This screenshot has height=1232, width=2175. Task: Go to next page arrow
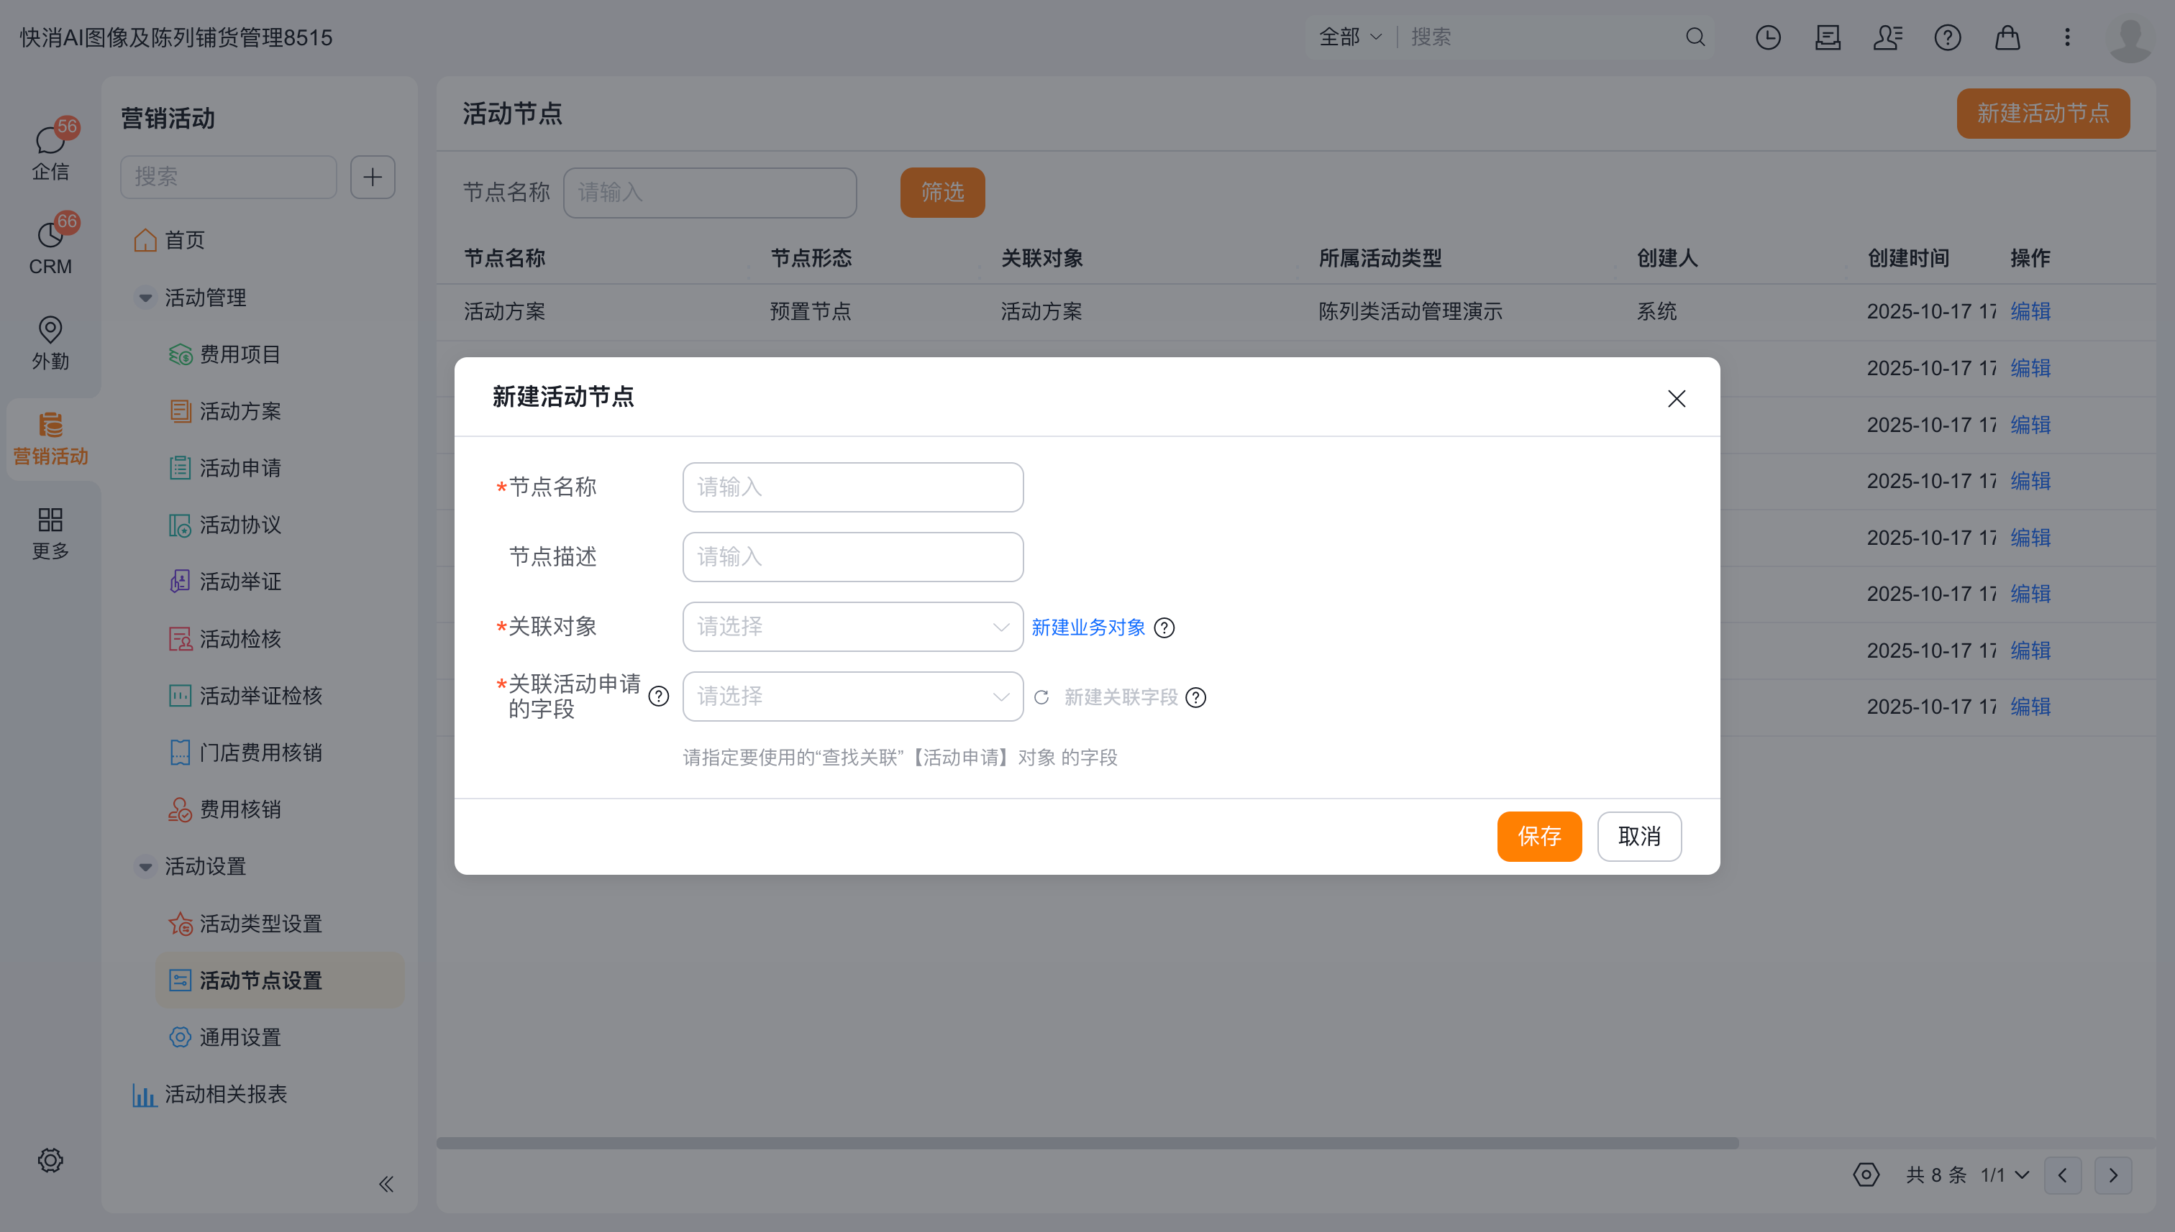[x=2113, y=1175]
